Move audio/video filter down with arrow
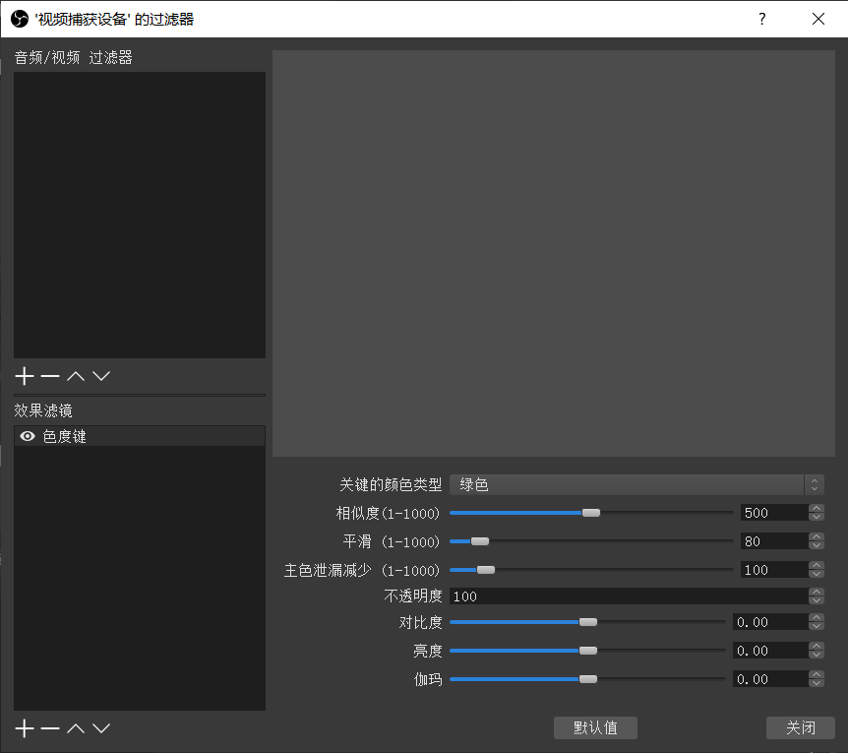This screenshot has width=848, height=753. (x=101, y=376)
